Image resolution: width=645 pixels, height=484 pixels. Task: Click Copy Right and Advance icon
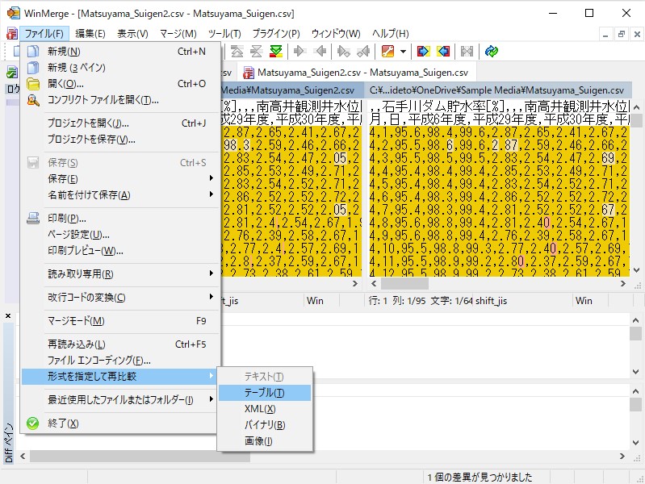coord(343,52)
